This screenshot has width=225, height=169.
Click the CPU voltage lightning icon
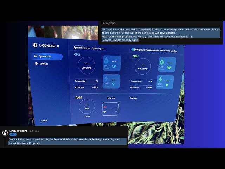point(106,79)
